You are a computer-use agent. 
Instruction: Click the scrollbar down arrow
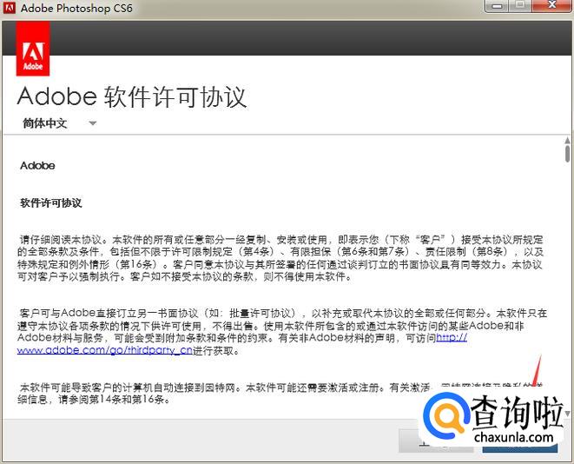567,414
